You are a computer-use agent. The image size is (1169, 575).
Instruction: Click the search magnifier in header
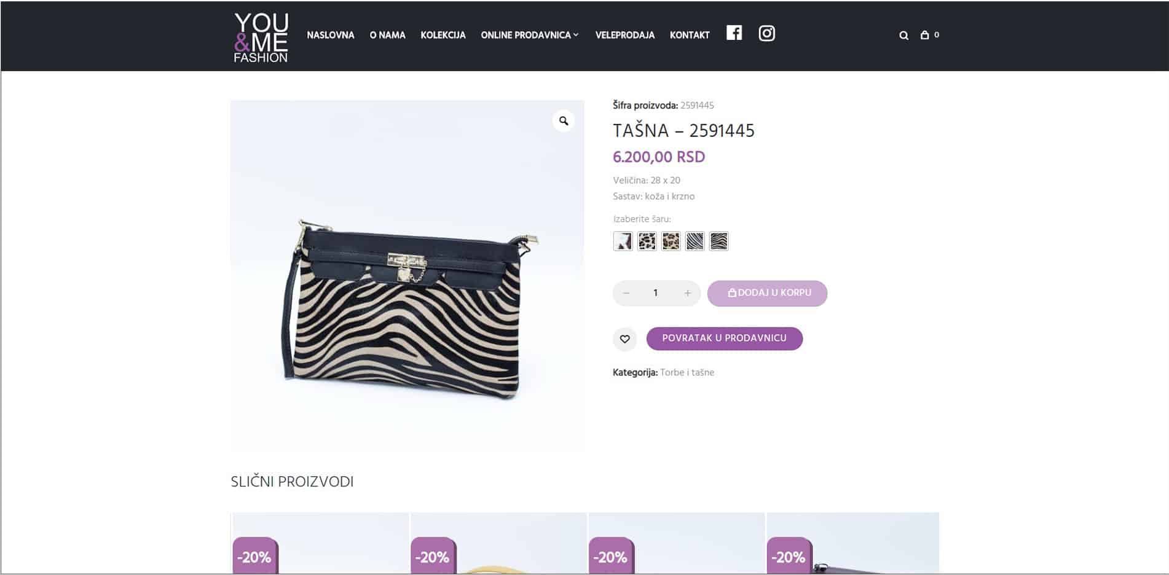tap(903, 36)
